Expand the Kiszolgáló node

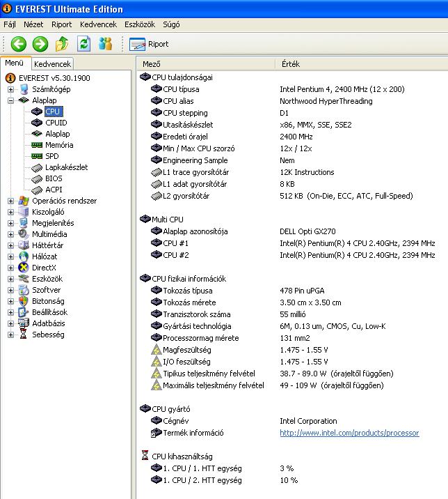coord(11,212)
